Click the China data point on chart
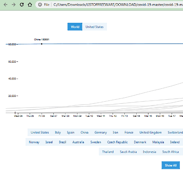Screen dimensions: 183x186 click(41, 44)
